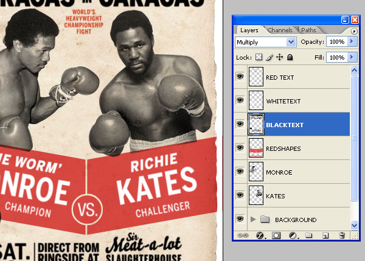Click the delete layer trash icon
Viewport: 365px width, 261px height.
click(342, 235)
